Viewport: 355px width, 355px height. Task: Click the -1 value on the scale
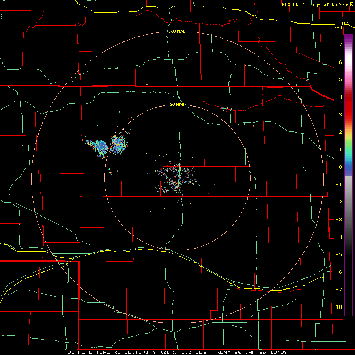pos(339,185)
